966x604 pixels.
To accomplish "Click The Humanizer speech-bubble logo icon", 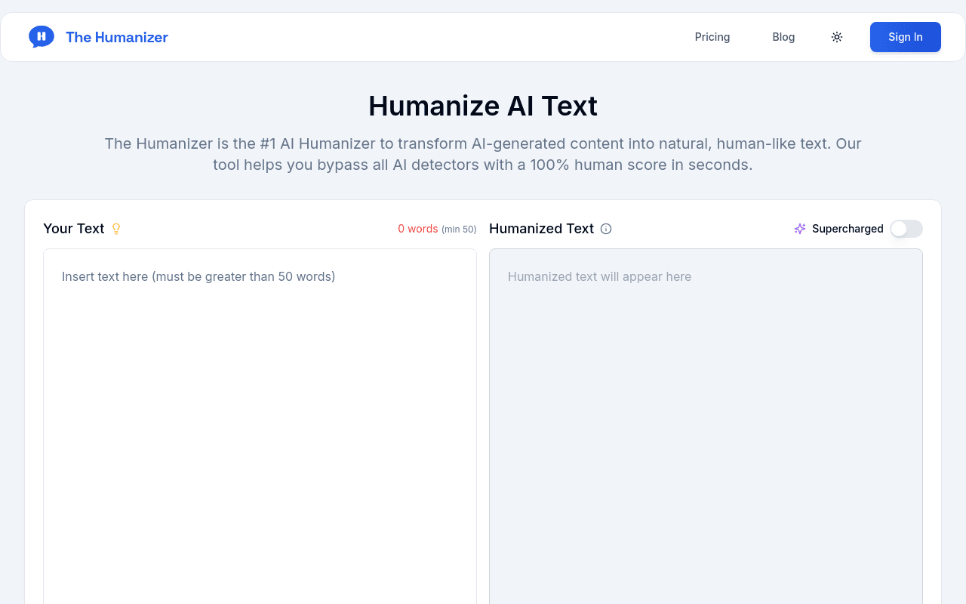I will pyautogui.click(x=42, y=36).
